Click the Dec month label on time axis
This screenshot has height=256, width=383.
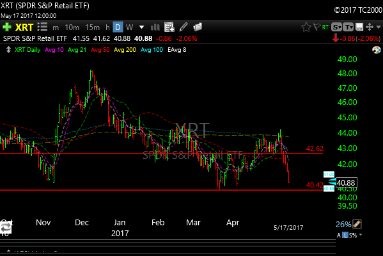click(82, 223)
